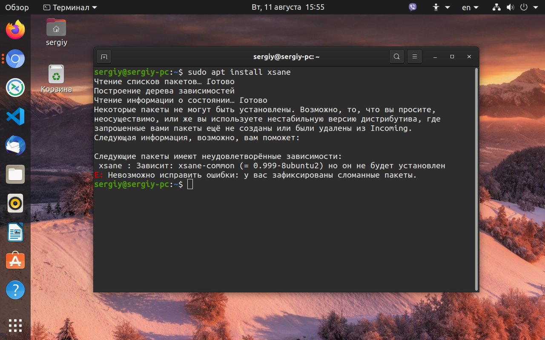Open the Viber tray indicator
545x340 pixels.
[413, 7]
